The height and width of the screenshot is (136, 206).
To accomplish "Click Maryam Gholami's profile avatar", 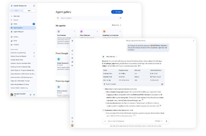I will click(12, 94).
